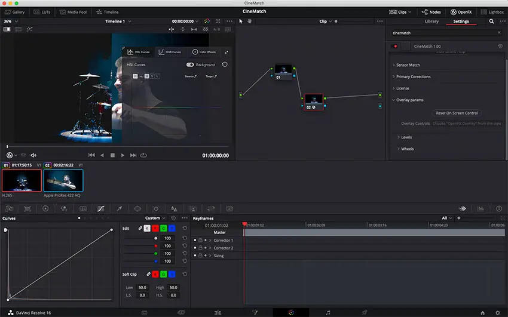
Task: Click the highlight wand icon
Action: click(x=29, y=29)
